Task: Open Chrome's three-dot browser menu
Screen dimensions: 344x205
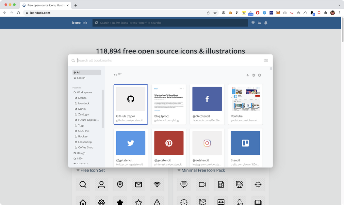Action: tap(340, 13)
